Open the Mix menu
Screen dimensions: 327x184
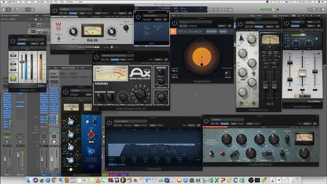coord(56,2)
